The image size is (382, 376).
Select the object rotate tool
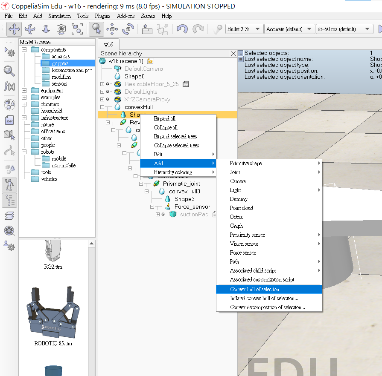(x=128, y=29)
